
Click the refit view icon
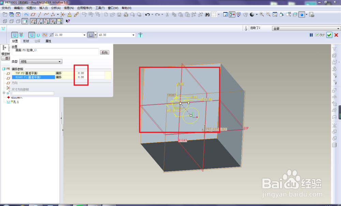[x=275, y=15]
